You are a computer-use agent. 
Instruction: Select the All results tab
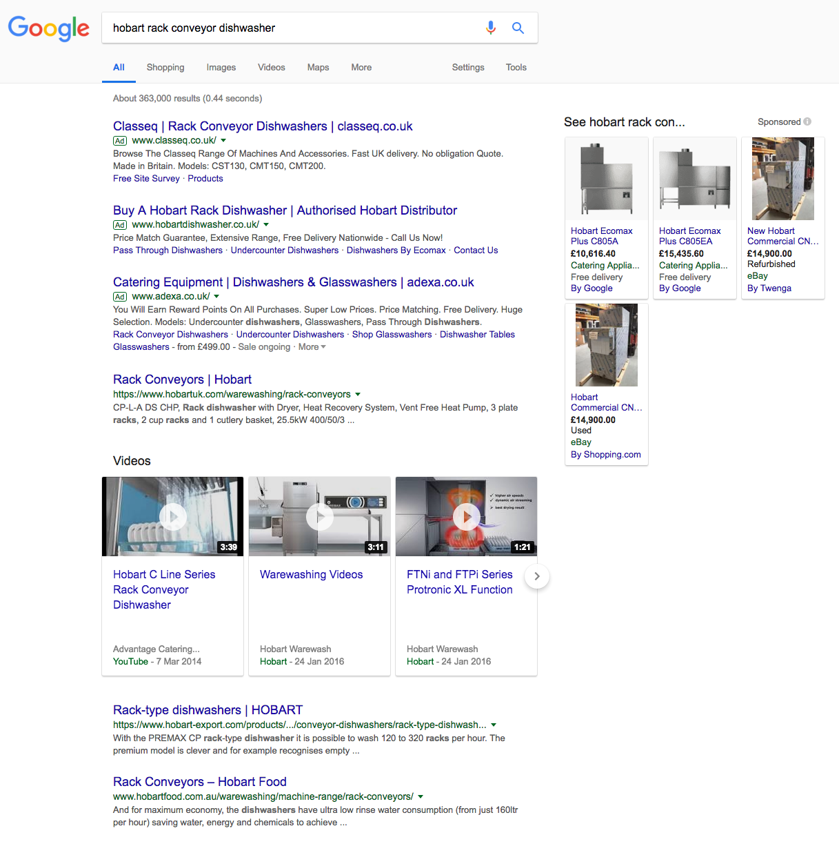[119, 68]
